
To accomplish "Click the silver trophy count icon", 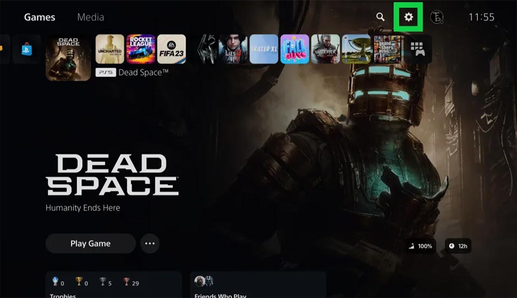I will click(103, 281).
